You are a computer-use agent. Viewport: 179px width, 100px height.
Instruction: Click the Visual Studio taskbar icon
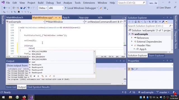[x=31, y=97]
